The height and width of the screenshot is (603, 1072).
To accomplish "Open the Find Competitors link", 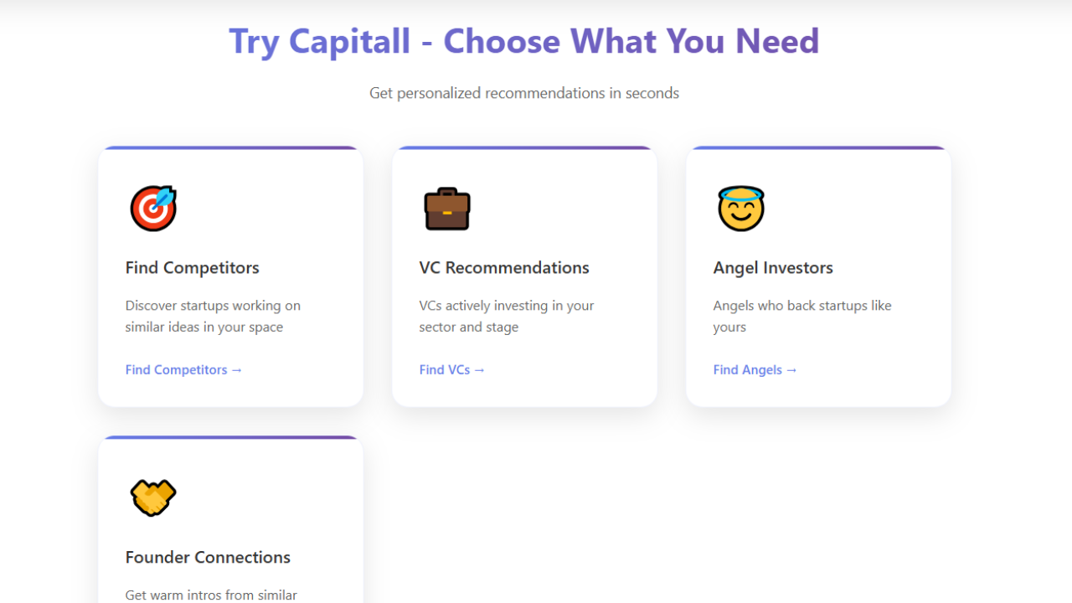I will tap(183, 369).
